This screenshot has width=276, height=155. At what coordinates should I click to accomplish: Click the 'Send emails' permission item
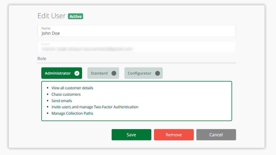coord(62,101)
